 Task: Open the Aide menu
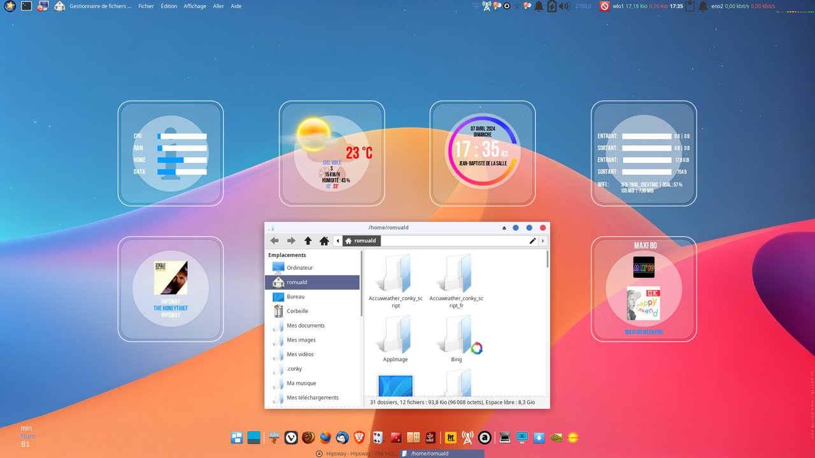[236, 6]
